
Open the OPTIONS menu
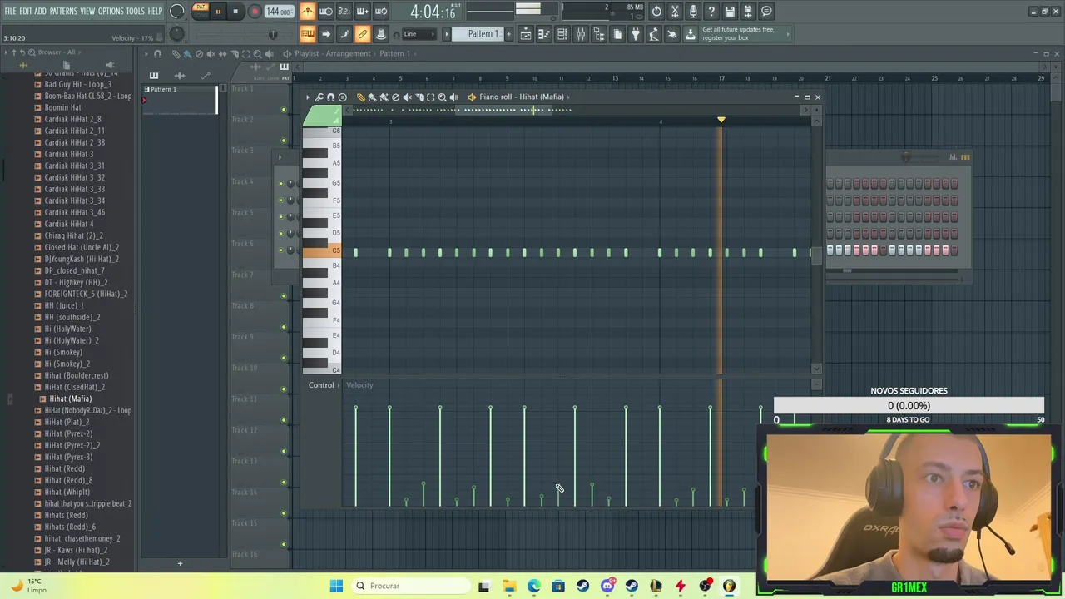tap(111, 11)
